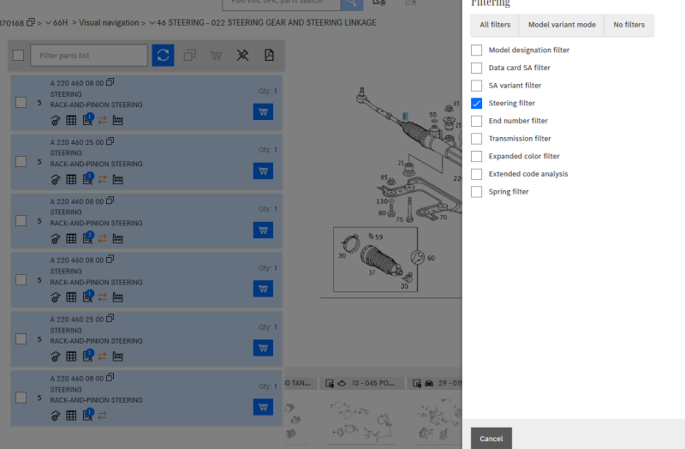Image resolution: width=685 pixels, height=449 pixels.
Task: Expand the 46 STEERING breadcrumb dropdown
Action: coord(152,22)
